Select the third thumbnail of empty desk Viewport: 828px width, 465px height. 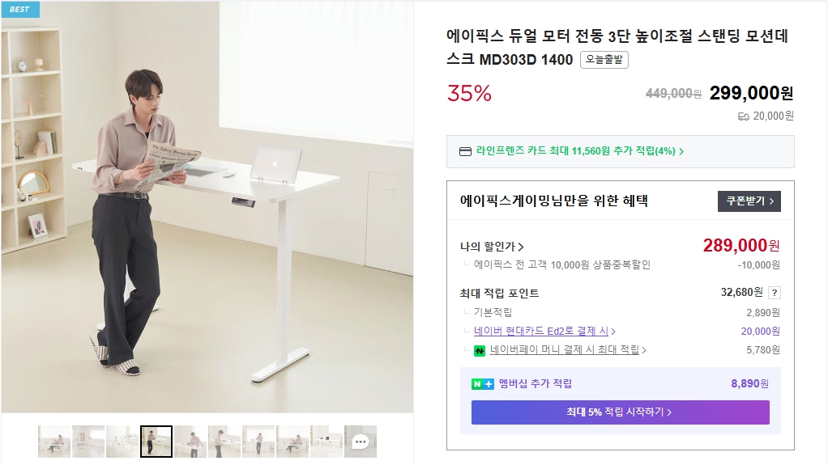pyautogui.click(x=122, y=442)
